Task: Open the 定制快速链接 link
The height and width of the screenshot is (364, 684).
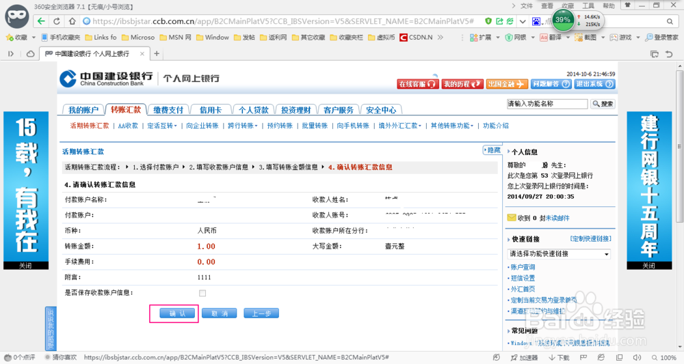Action: click(x=591, y=238)
